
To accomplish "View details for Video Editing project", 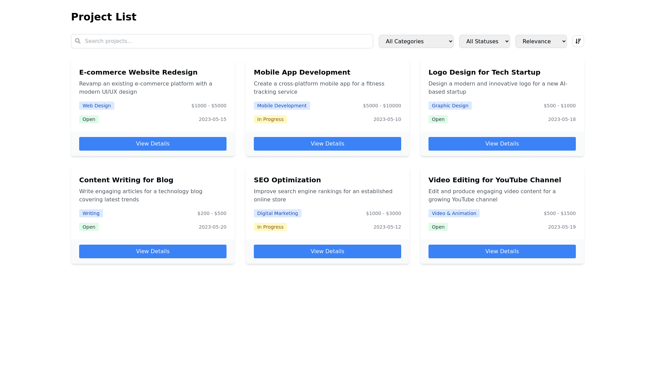I will tap(502, 251).
